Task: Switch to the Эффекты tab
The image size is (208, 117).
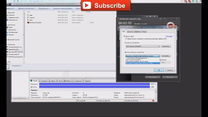Action: [137, 32]
